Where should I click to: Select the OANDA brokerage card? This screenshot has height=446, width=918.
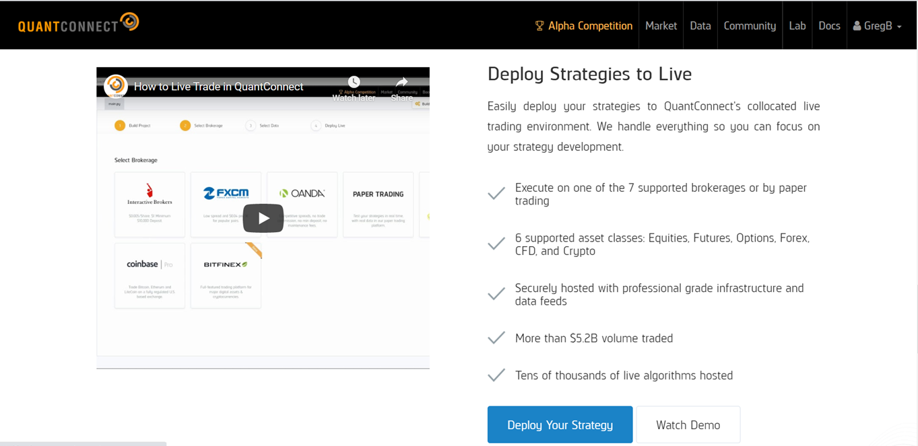click(x=302, y=205)
